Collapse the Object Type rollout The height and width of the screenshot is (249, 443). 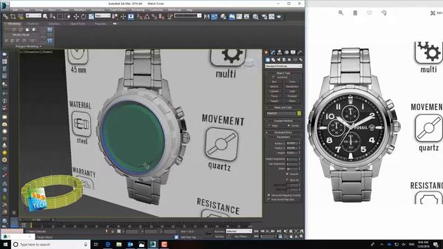coord(283,73)
